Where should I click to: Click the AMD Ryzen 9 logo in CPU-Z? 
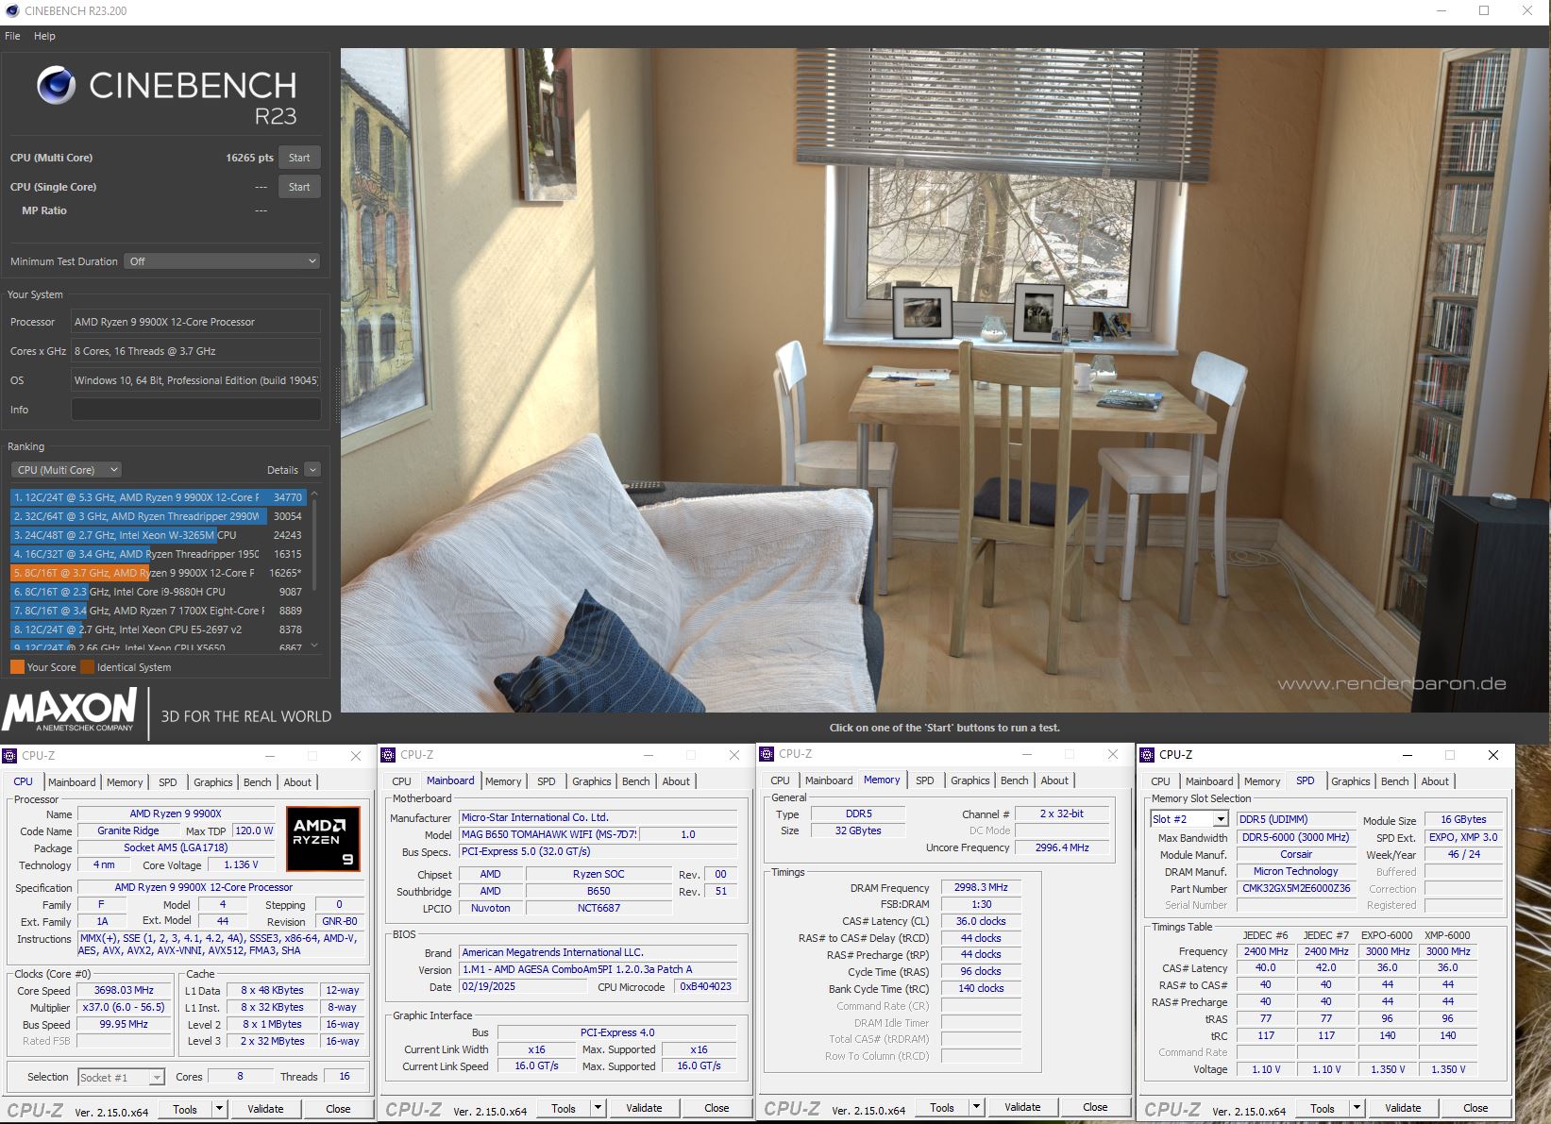click(323, 837)
